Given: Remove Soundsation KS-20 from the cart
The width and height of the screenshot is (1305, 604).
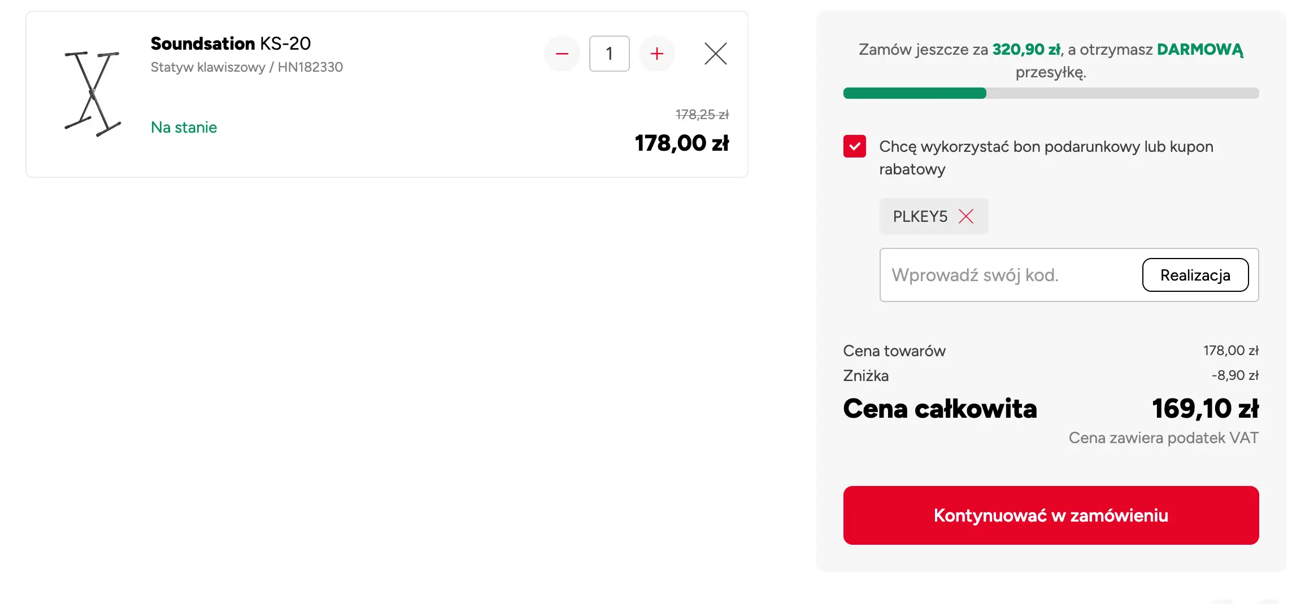Looking at the screenshot, I should pos(715,54).
